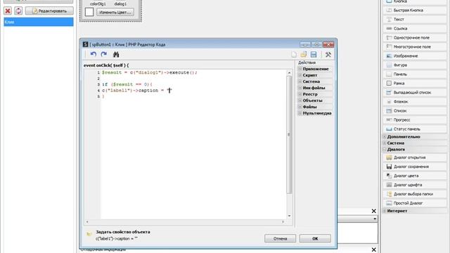Screen dimensions: 450x253
Task: Pick the Фигура shape component
Action: click(414, 65)
